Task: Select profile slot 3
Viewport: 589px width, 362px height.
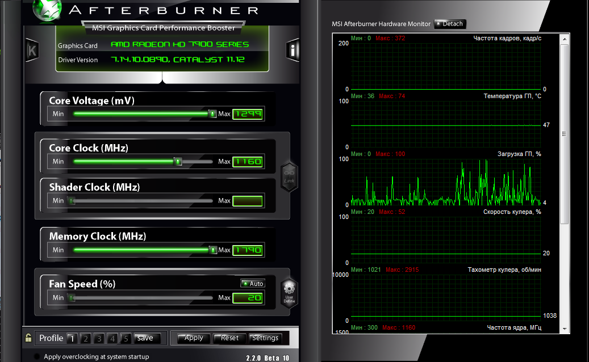Action: point(99,338)
